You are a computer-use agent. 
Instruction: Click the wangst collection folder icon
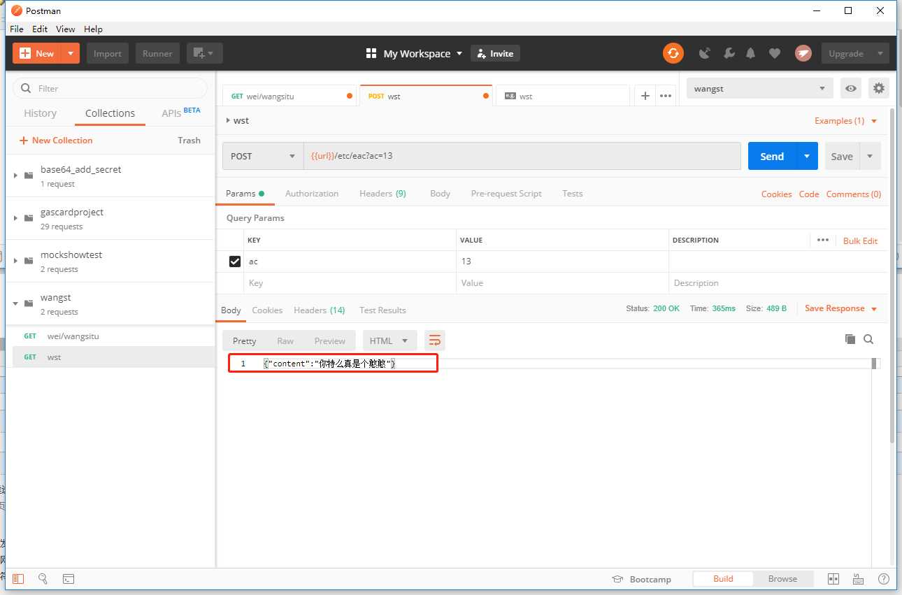pos(29,303)
